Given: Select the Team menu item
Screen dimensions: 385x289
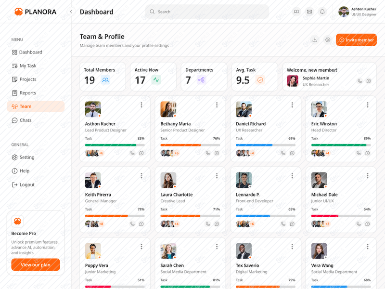Looking at the screenshot, I should tap(36, 106).
